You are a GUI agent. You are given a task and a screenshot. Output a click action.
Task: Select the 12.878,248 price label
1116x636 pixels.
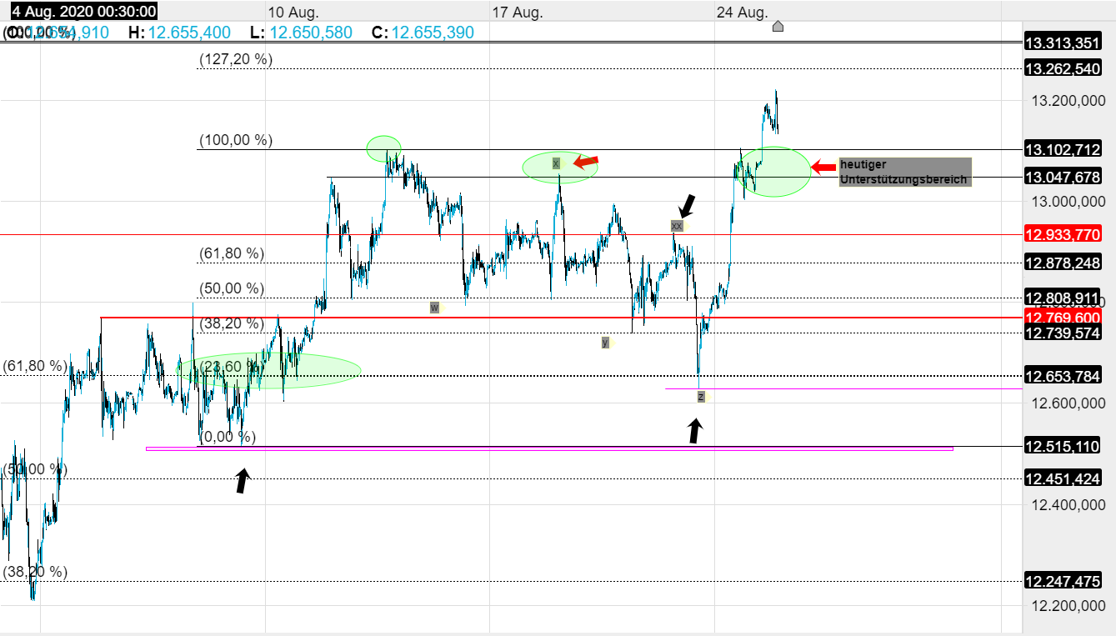(x=1063, y=263)
